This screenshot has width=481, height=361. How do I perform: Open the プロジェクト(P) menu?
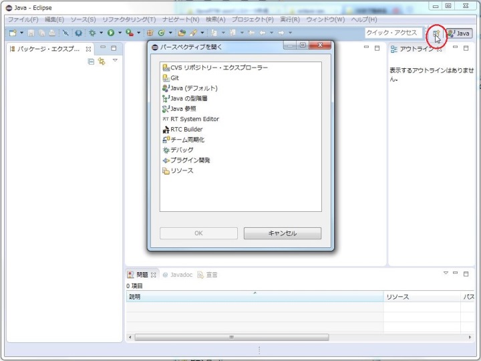point(253,19)
